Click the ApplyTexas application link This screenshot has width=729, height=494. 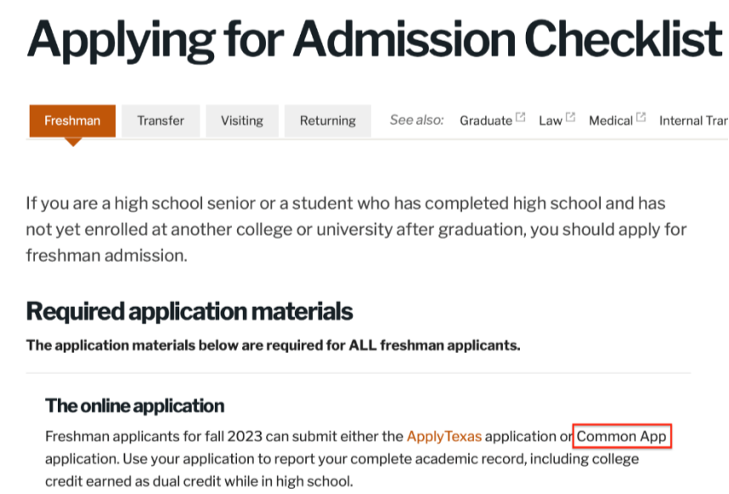[x=444, y=437]
